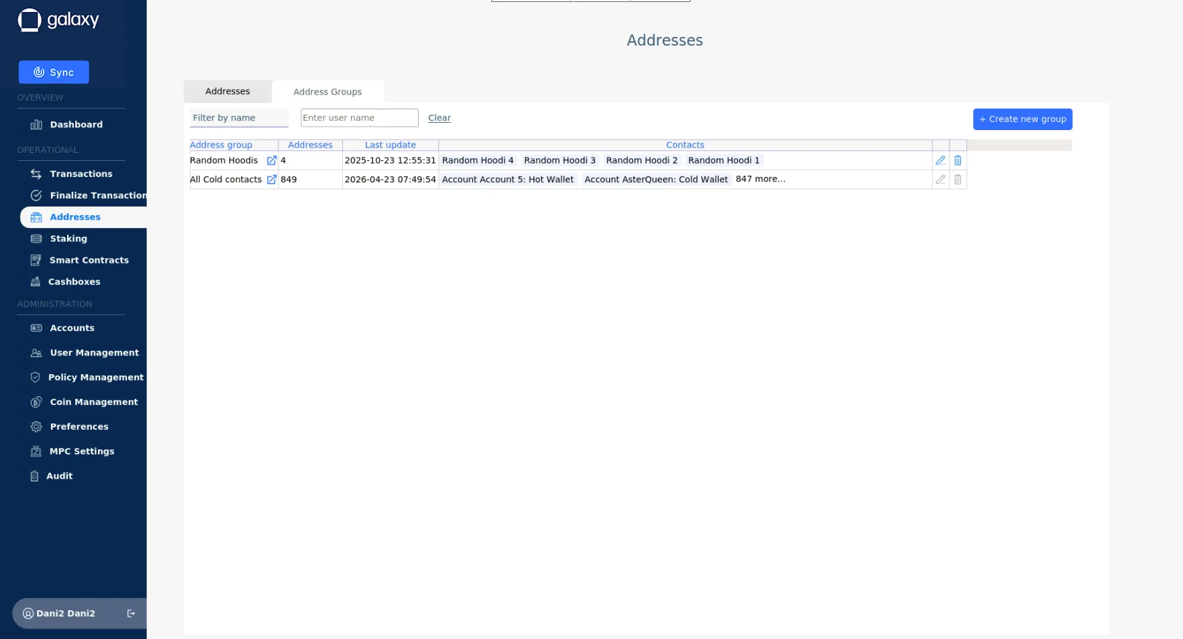Click Create new group button

click(1022, 119)
